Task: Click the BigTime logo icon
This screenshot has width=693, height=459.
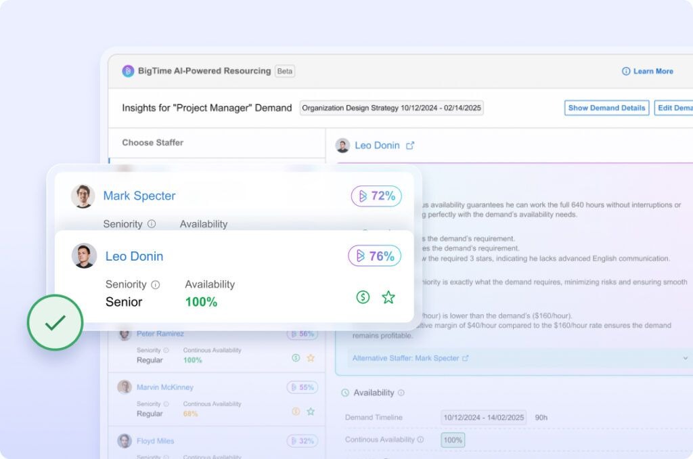Action: pos(128,71)
